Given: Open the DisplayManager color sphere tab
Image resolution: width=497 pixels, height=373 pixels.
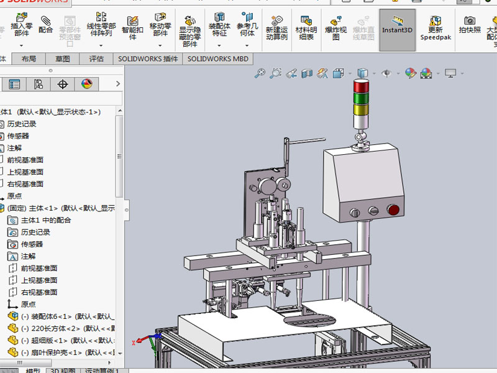Looking at the screenshot, I should [86, 84].
